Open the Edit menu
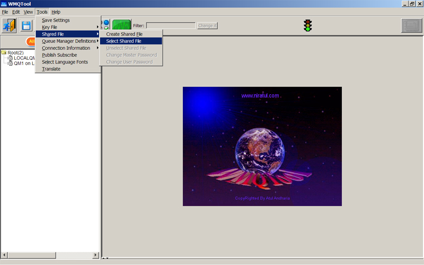The height and width of the screenshot is (265, 424). point(16,12)
